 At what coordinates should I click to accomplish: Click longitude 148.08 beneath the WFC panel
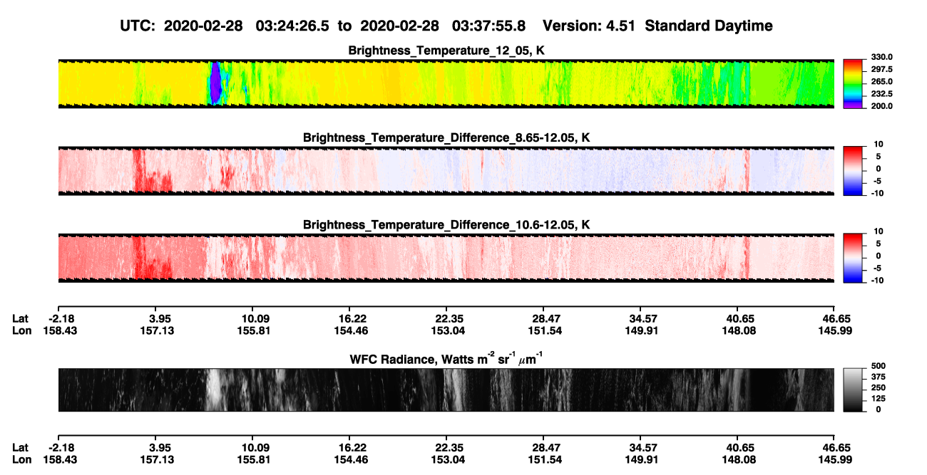pos(739,460)
